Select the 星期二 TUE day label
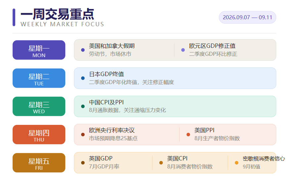The height and width of the screenshot is (182, 297). 39,78
